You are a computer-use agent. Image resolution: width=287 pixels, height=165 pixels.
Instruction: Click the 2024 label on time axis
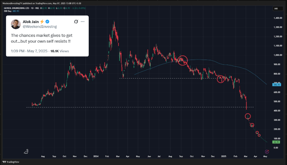point(96,156)
